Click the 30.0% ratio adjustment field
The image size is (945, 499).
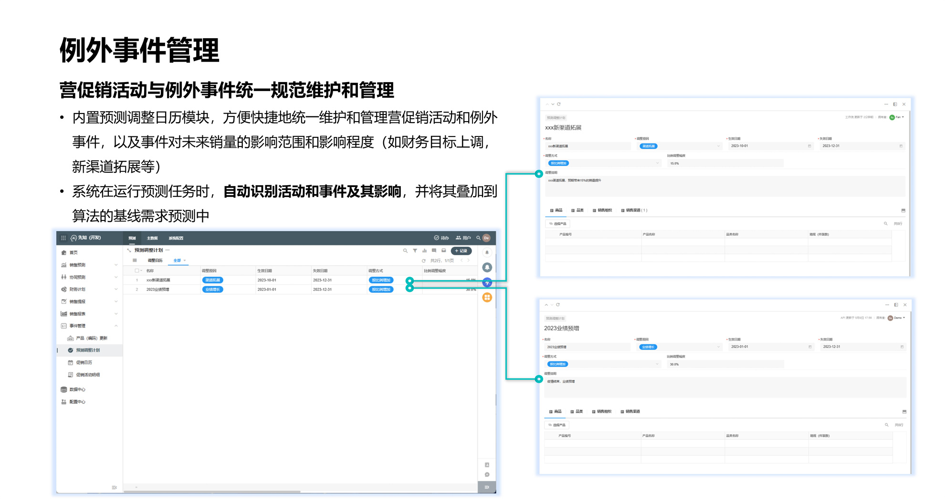[725, 364]
